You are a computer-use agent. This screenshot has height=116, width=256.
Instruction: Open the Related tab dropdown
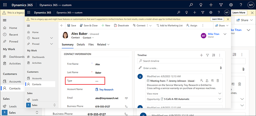103,45
